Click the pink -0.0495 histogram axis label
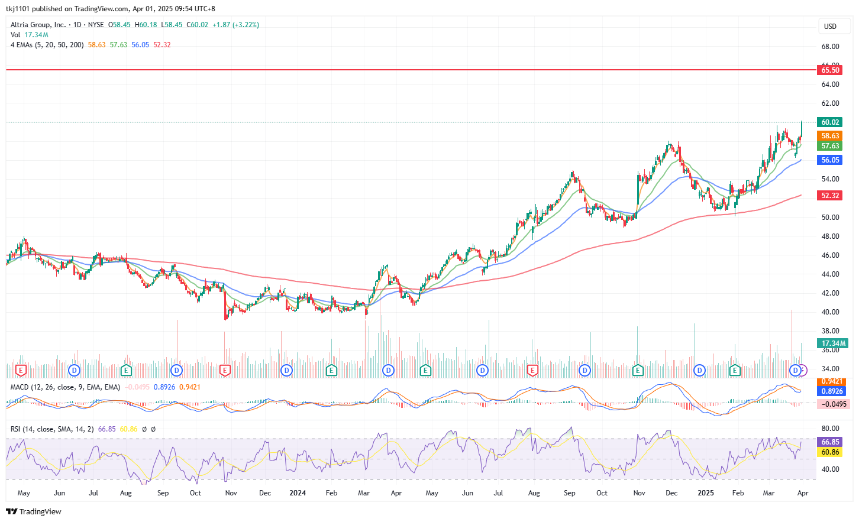The height and width of the screenshot is (522, 859). point(834,404)
